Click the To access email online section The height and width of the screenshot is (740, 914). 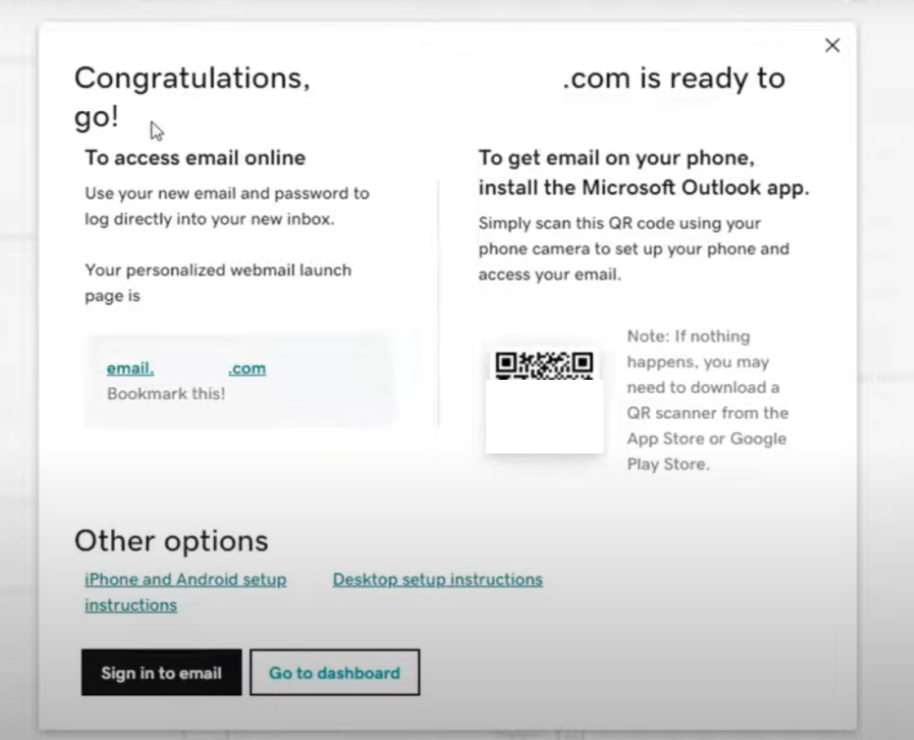point(194,158)
